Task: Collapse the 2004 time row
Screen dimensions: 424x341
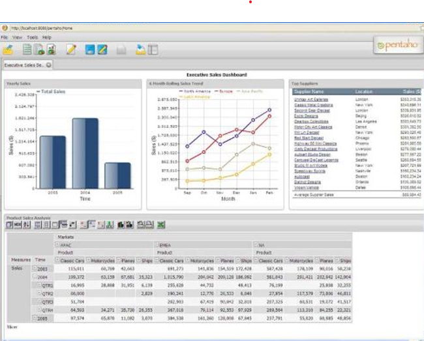Action: tap(35, 276)
